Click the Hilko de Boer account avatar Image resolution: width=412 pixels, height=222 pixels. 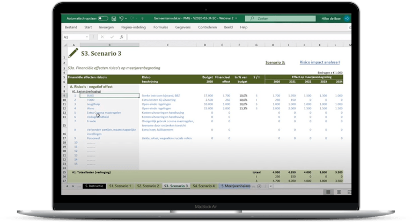(347, 18)
